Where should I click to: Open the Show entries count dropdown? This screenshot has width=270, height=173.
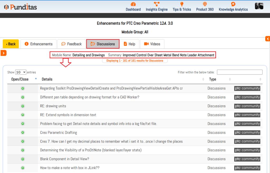tap(21, 72)
